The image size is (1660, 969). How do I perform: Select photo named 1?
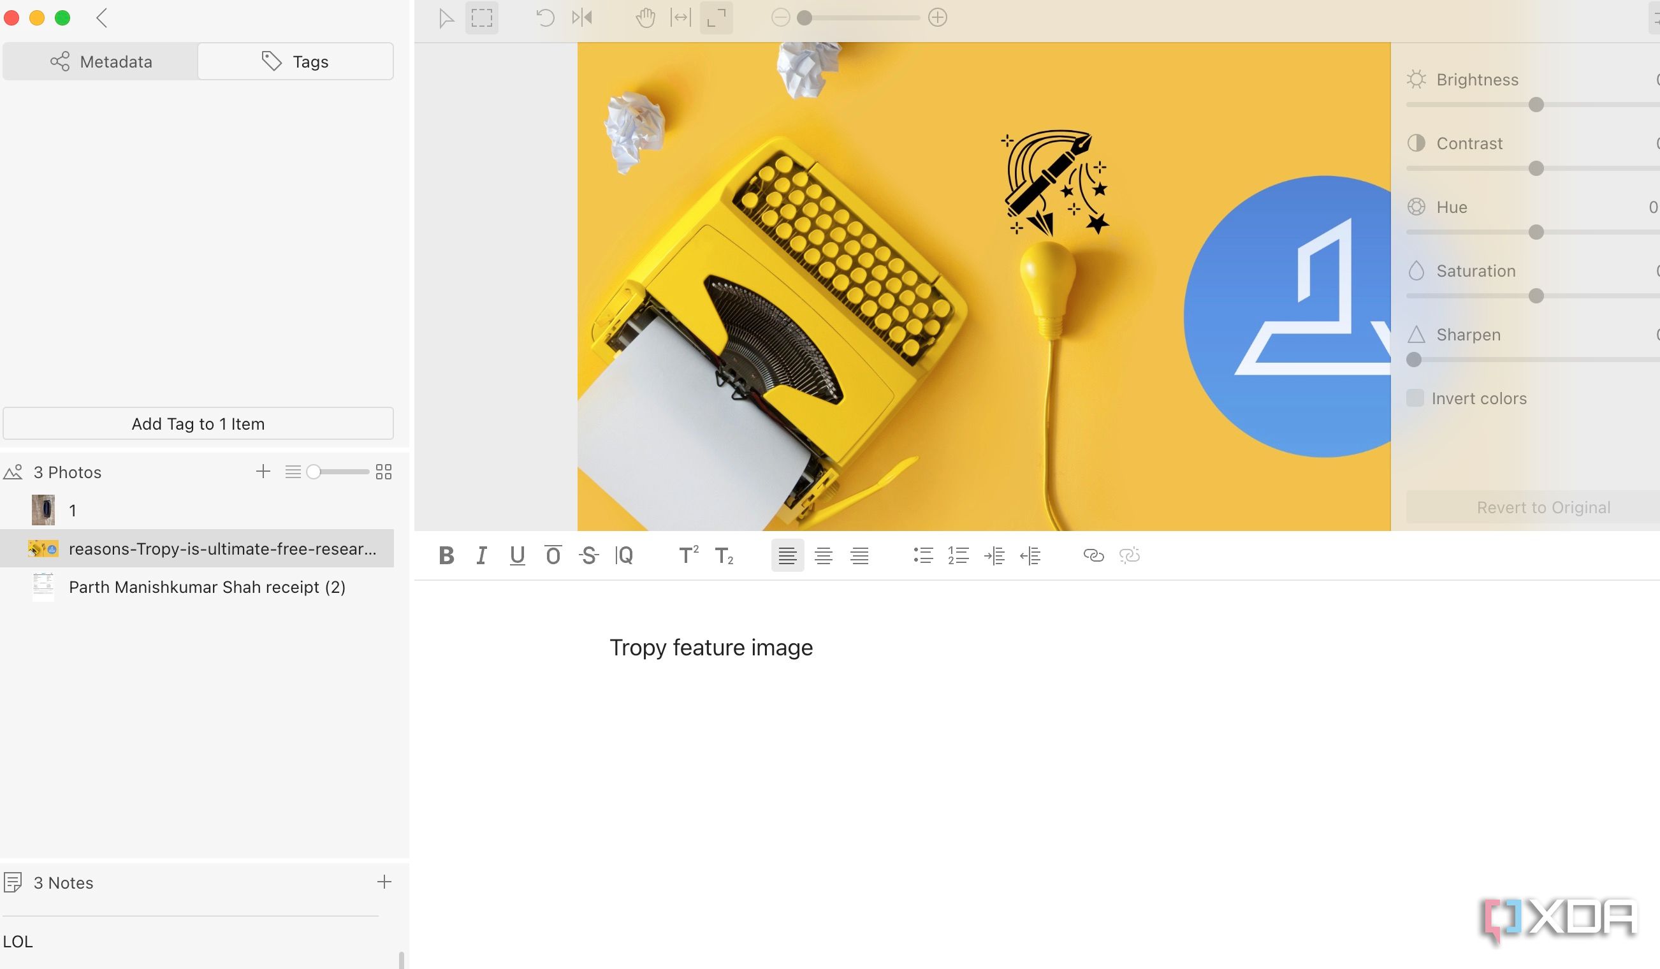197,510
